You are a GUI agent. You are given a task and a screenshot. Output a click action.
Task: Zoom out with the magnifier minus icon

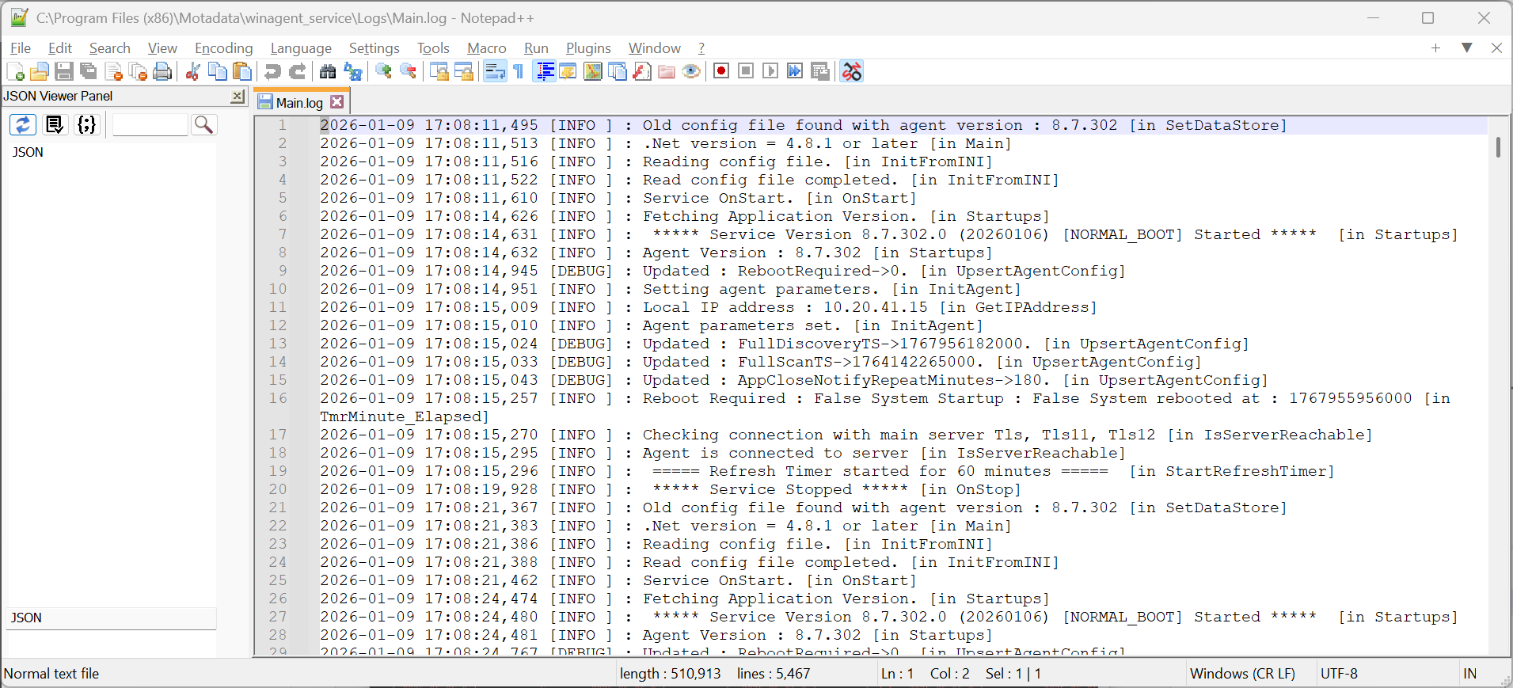(408, 72)
